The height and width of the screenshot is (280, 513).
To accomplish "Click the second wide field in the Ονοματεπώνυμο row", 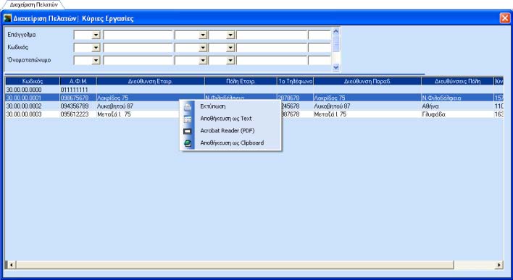I will [272, 61].
